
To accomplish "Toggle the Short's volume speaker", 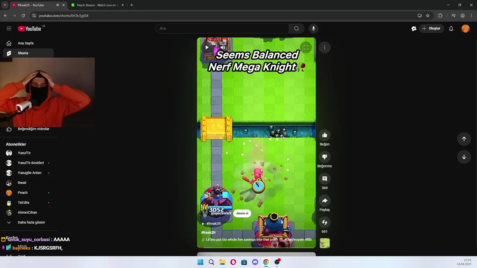I will 223,47.
